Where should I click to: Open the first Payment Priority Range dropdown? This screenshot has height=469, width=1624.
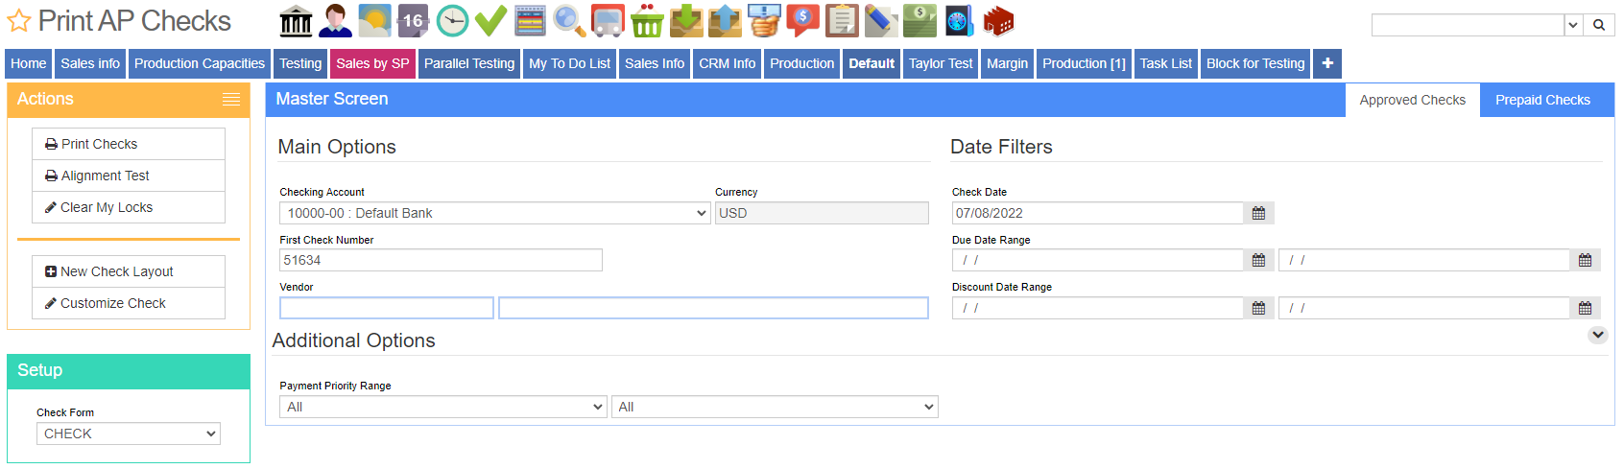point(443,407)
